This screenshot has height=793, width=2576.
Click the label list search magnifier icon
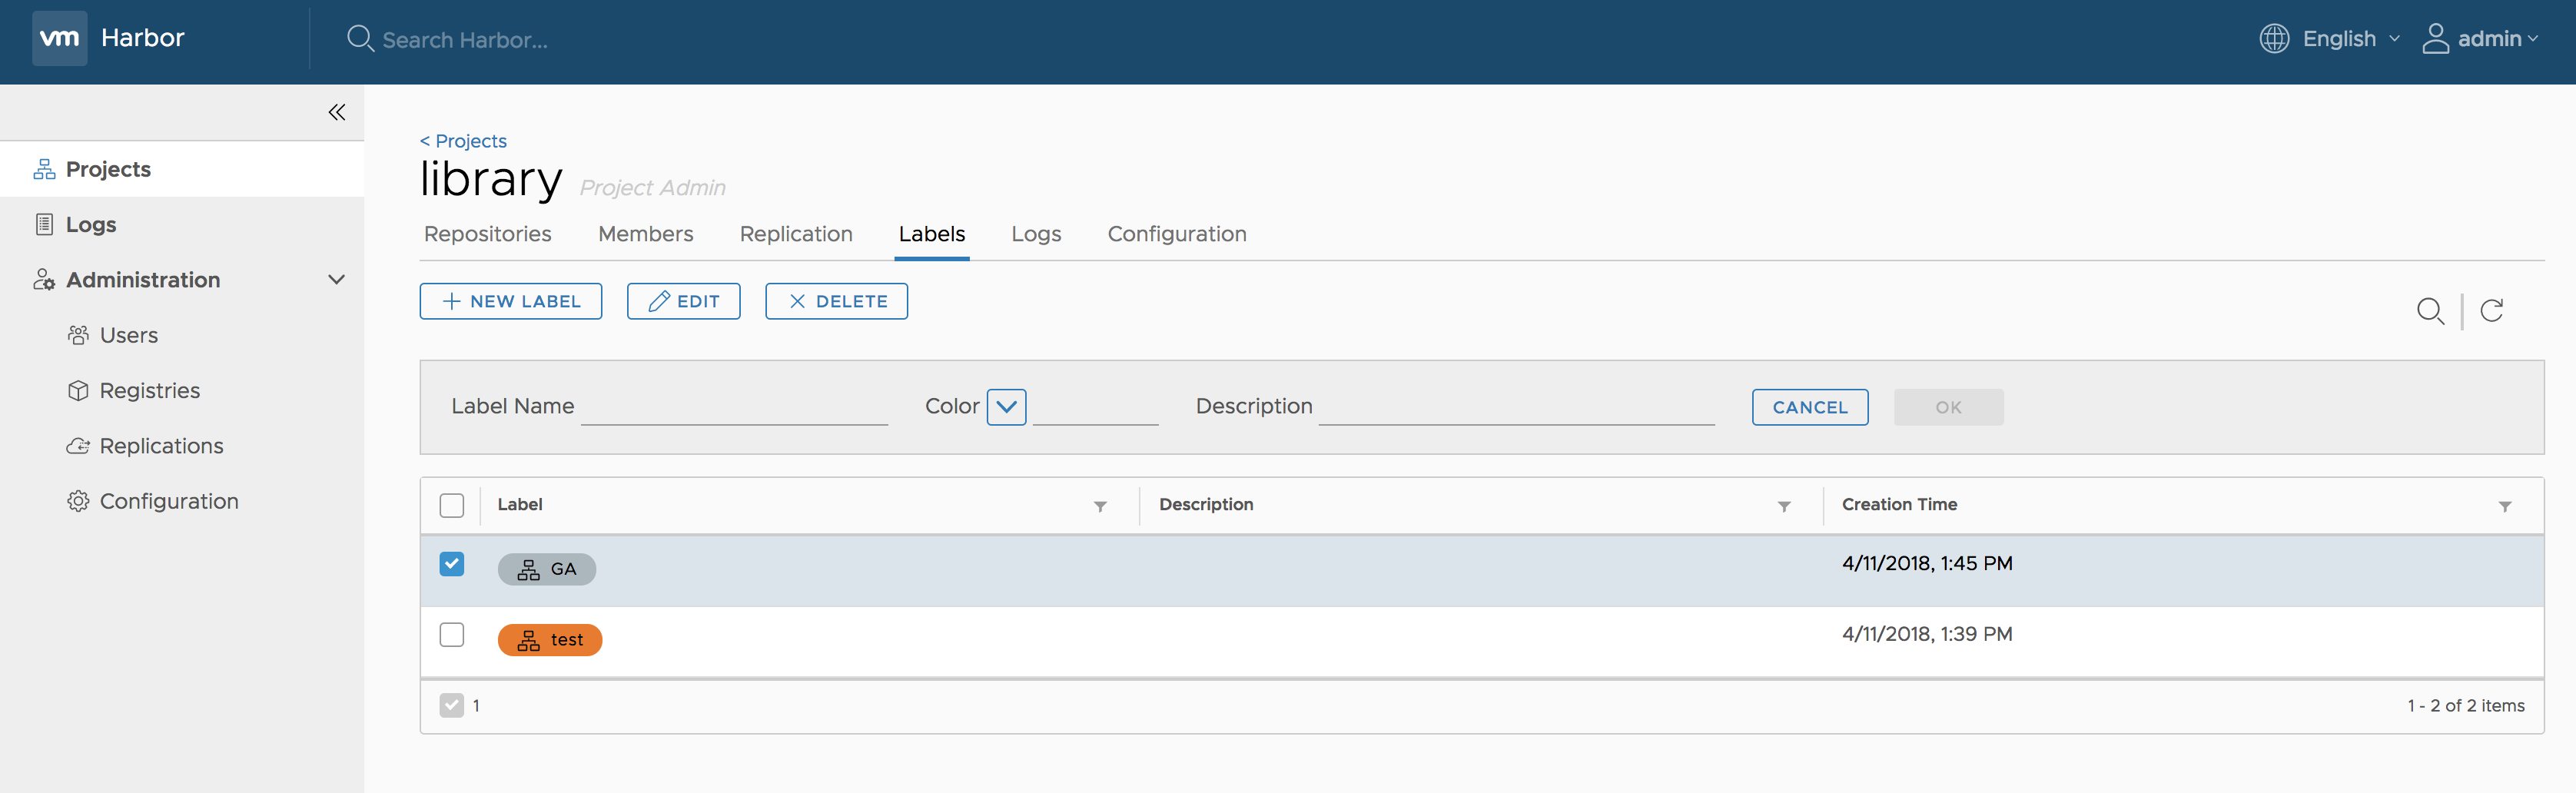(x=2430, y=311)
